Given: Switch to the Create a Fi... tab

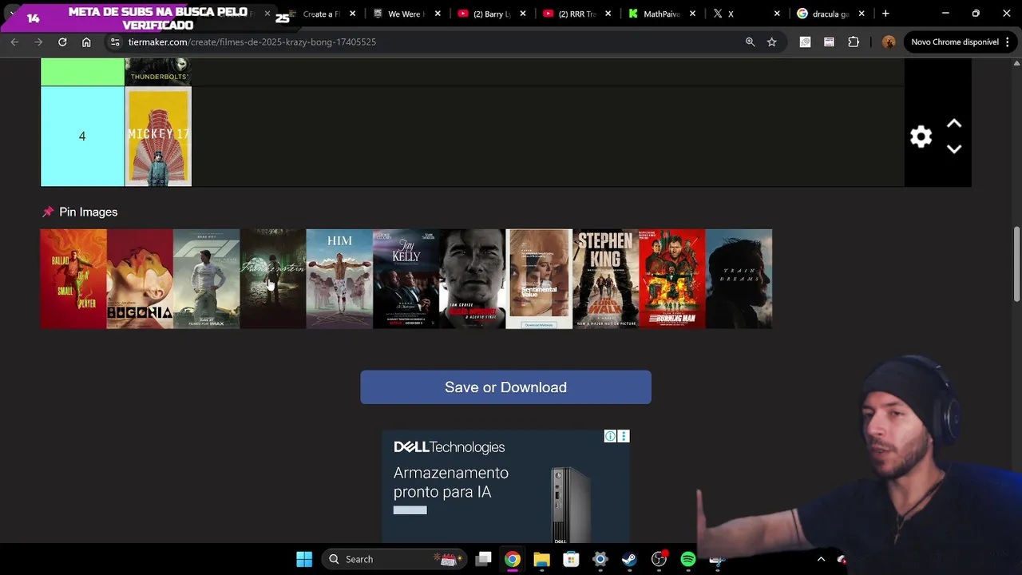Looking at the screenshot, I should pos(321,14).
